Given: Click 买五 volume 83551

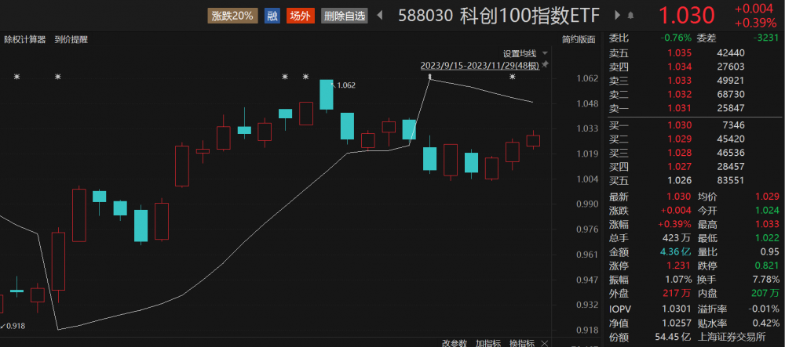Looking at the screenshot, I should tap(731, 180).
